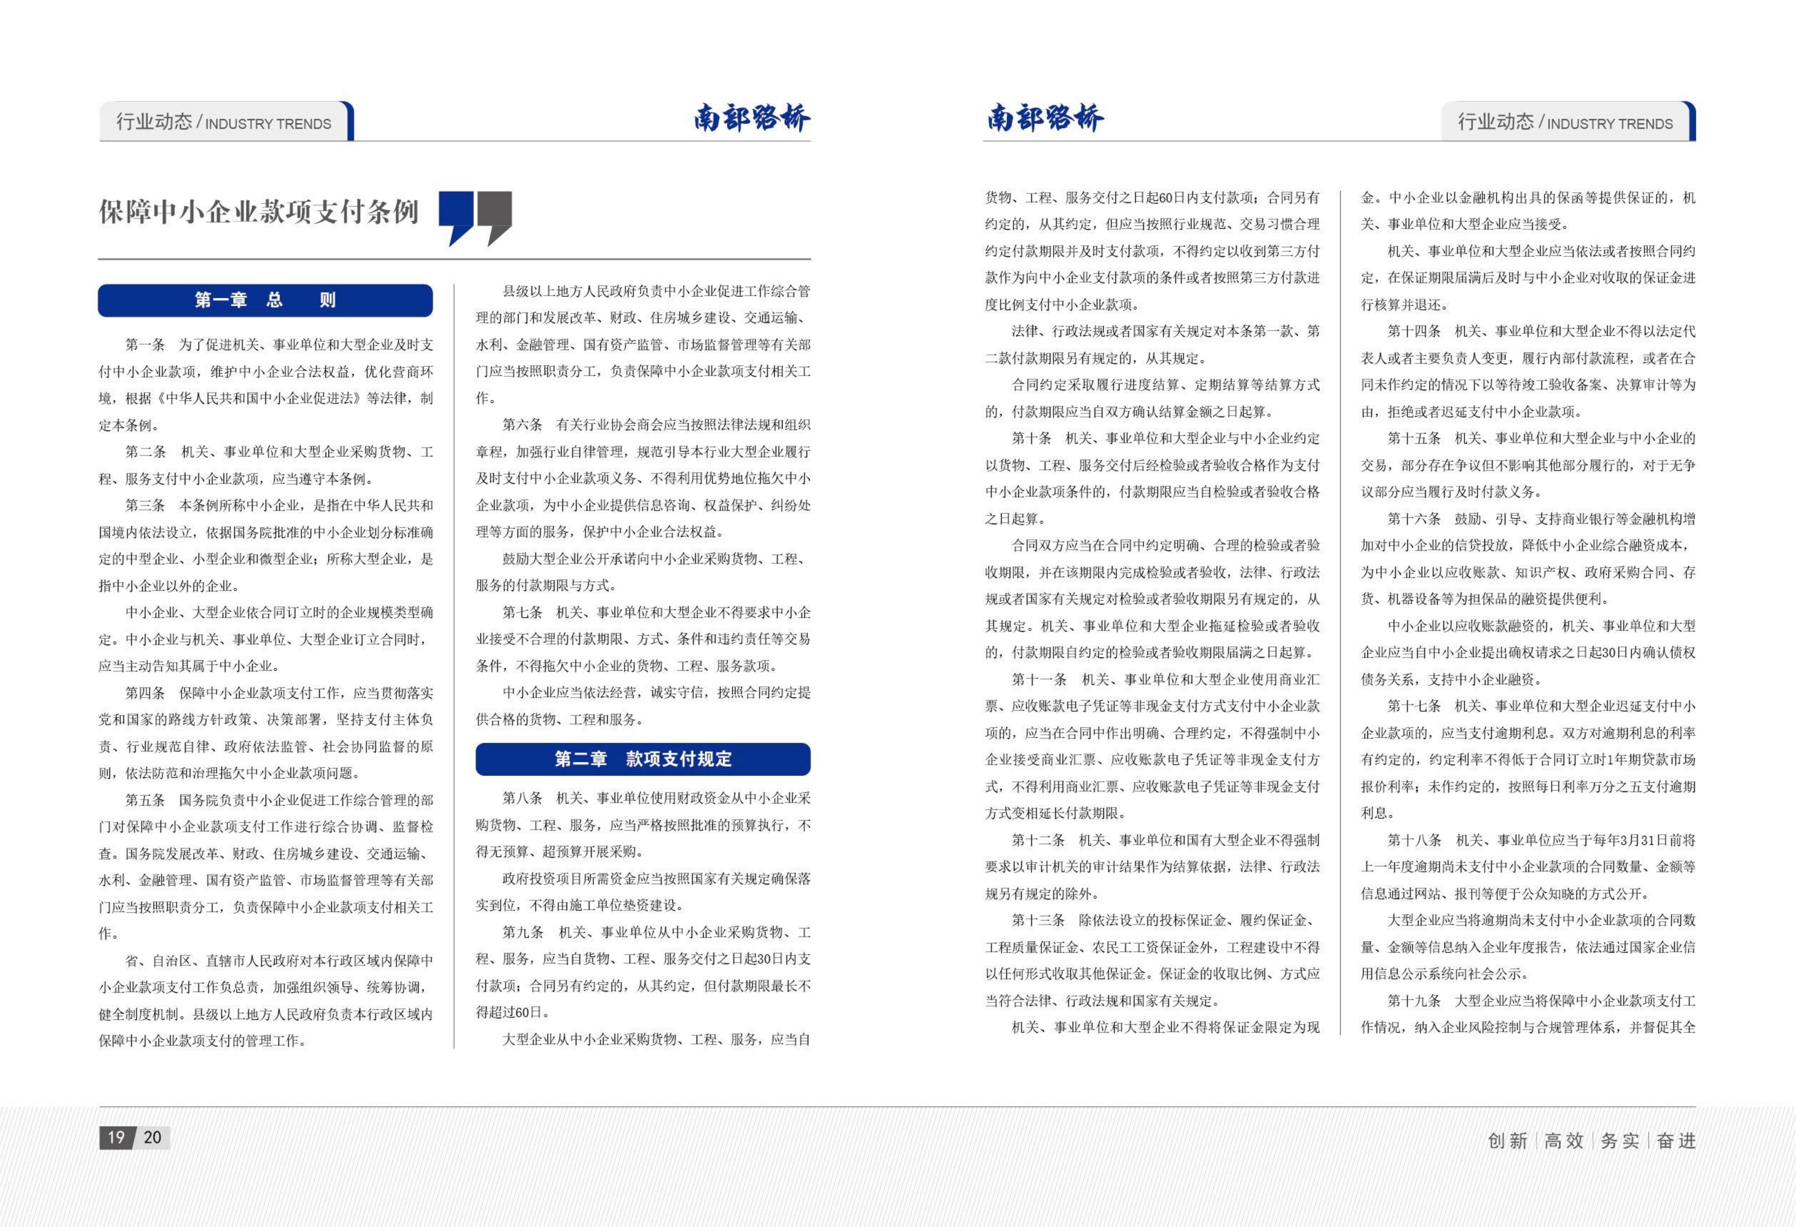Click the 第八条 article heading
The image size is (1796, 1227).
coord(522,798)
